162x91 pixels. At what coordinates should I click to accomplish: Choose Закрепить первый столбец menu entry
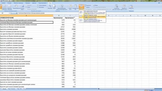(92, 20)
